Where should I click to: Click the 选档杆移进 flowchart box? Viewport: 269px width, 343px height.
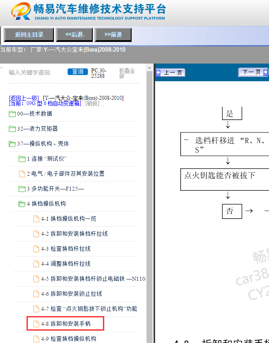coord(224,144)
